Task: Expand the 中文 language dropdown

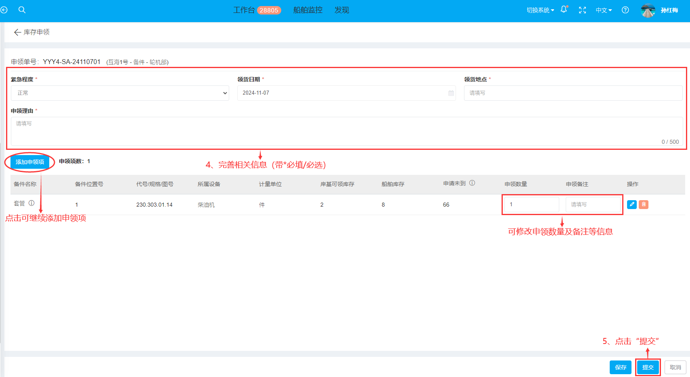Action: (x=604, y=10)
